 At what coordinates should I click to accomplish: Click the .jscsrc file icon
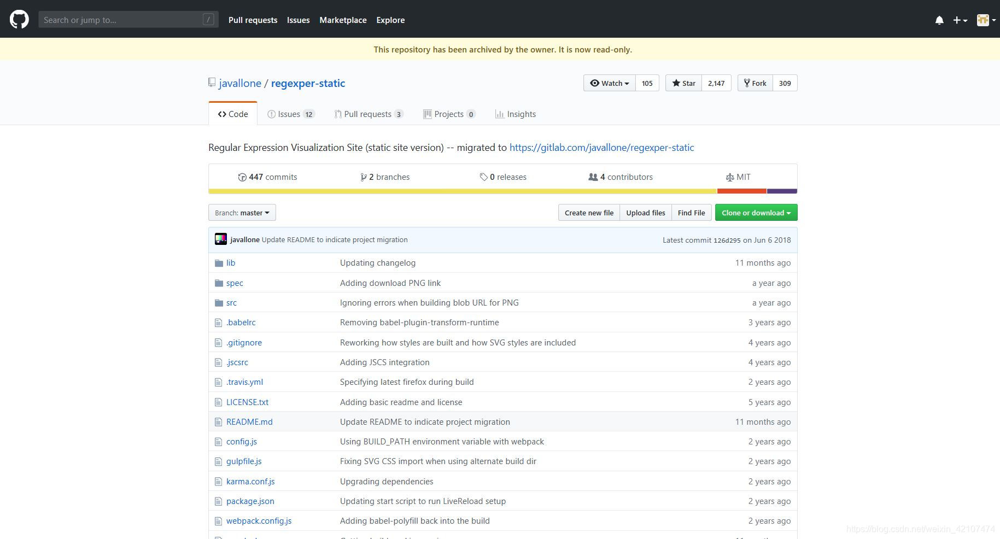coord(219,362)
